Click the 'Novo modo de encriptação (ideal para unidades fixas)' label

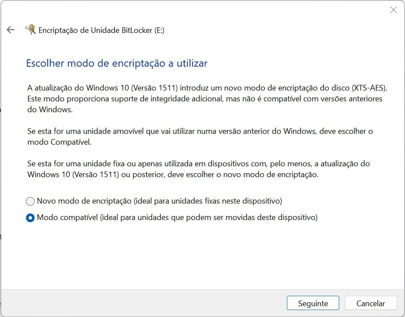(159, 201)
